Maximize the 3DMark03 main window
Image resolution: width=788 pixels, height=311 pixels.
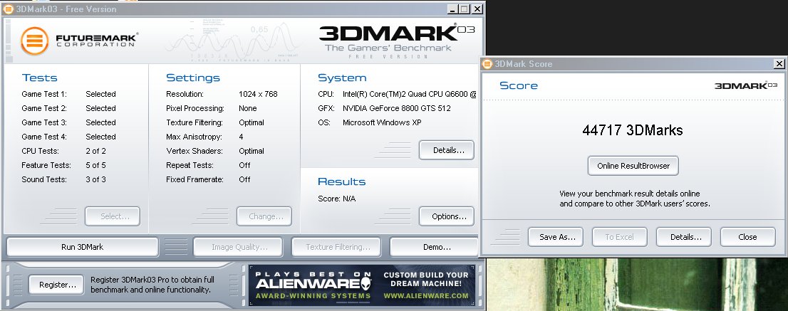coord(463,9)
